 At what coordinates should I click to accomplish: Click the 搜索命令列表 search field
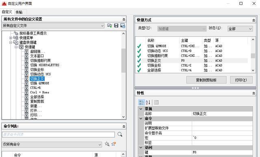pyautogui.click(x=58, y=134)
